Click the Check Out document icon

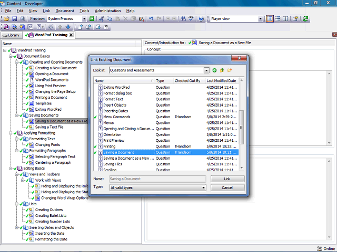[98, 27]
